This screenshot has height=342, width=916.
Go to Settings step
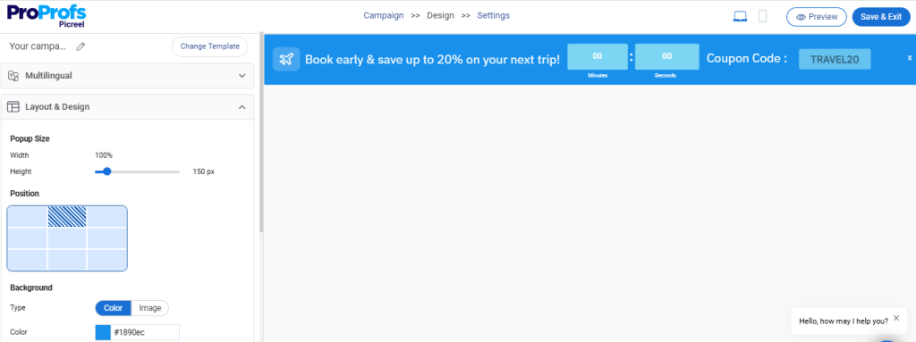click(493, 16)
